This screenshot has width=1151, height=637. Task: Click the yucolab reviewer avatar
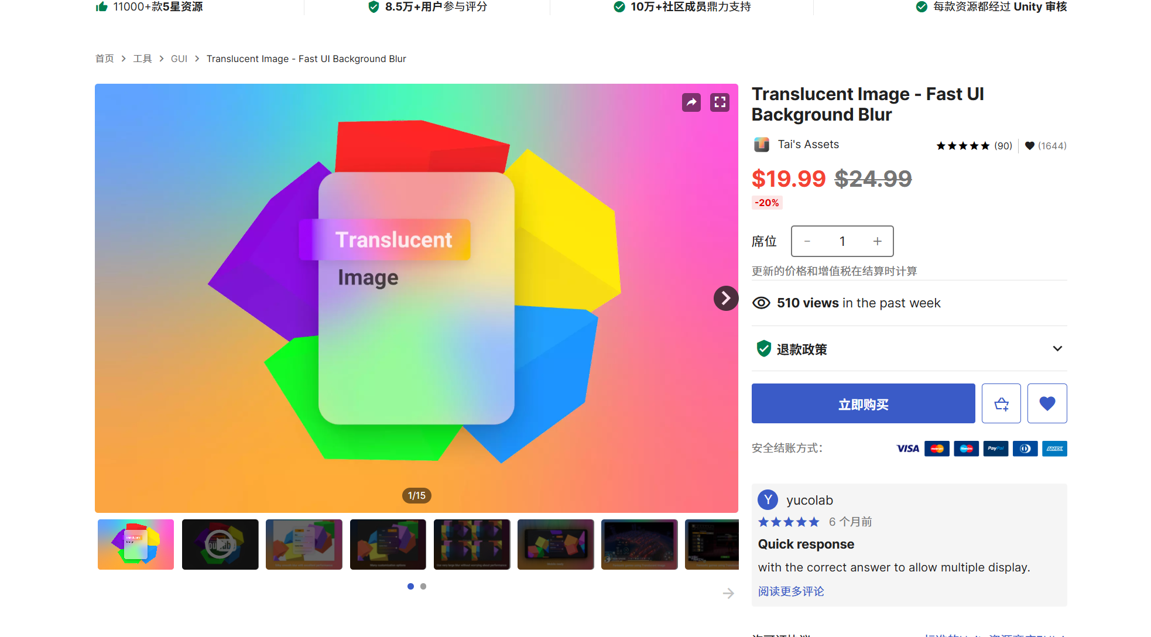tap(768, 500)
